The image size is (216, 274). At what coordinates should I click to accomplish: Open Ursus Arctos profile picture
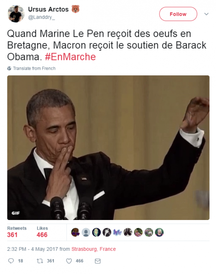tap(16, 14)
